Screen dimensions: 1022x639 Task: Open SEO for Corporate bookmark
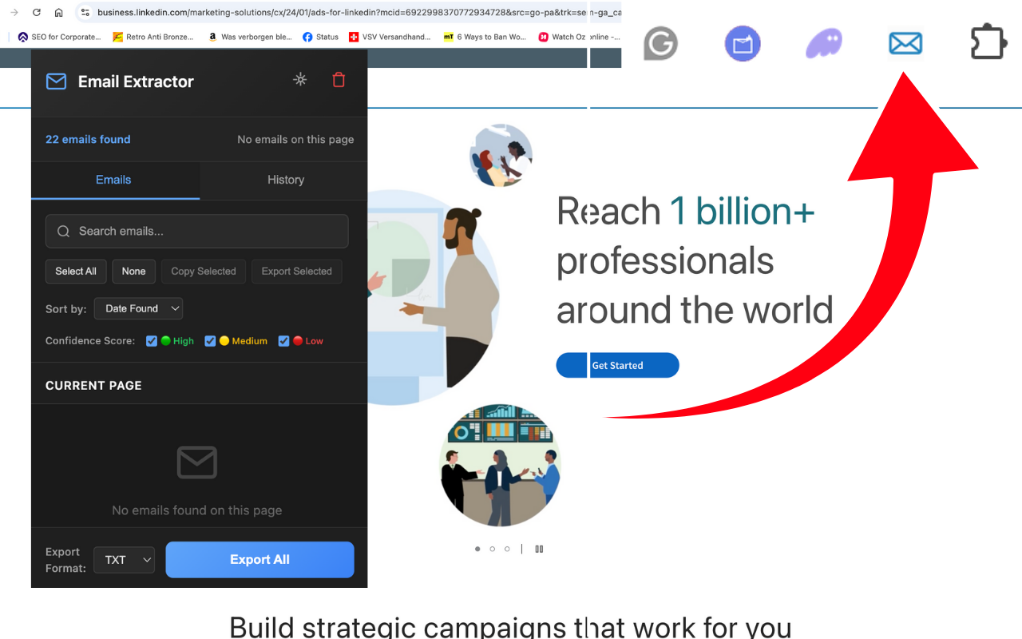(59, 37)
